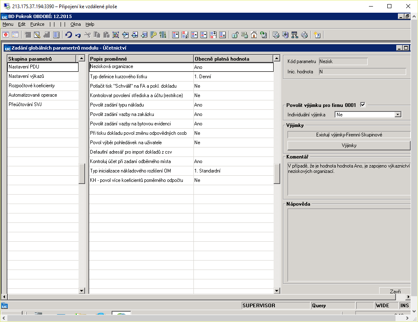
Task: Jump to last record with bottom-arrow icon
Action: click(222, 35)
